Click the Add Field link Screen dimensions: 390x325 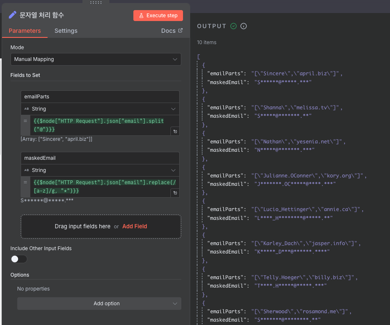tap(135, 226)
